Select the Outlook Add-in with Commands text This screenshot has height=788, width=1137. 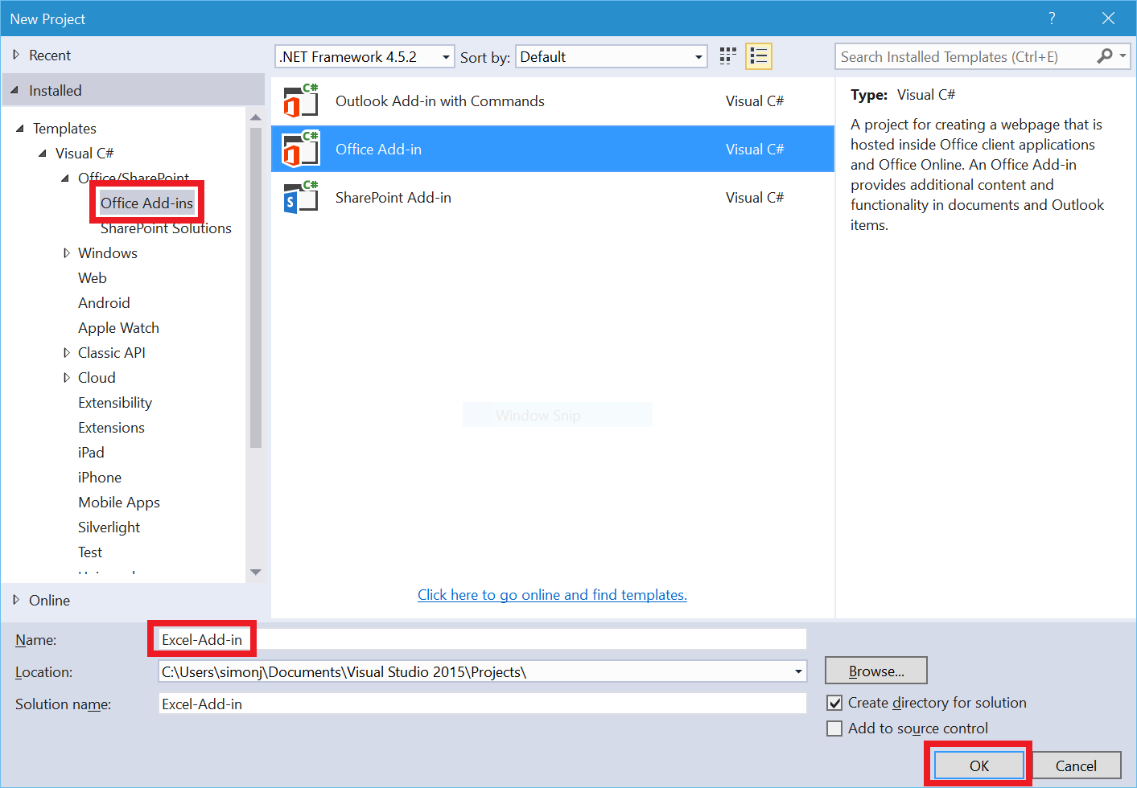440,101
